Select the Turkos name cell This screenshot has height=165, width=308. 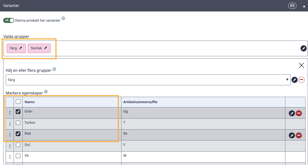[72, 124]
